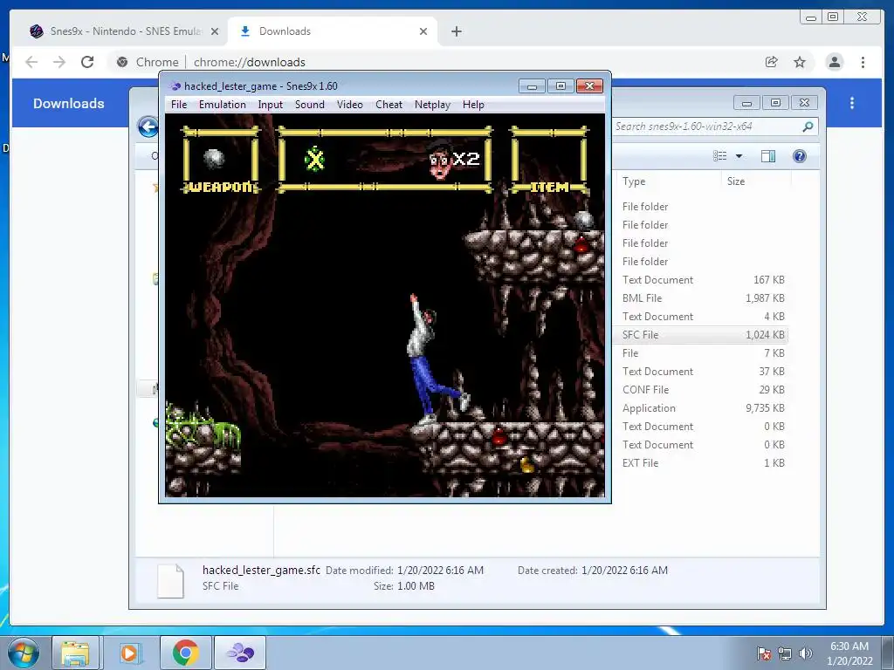Viewport: 894px width, 670px height.
Task: Open Windows Explorer from the taskbar
Action: pyautogui.click(x=75, y=653)
